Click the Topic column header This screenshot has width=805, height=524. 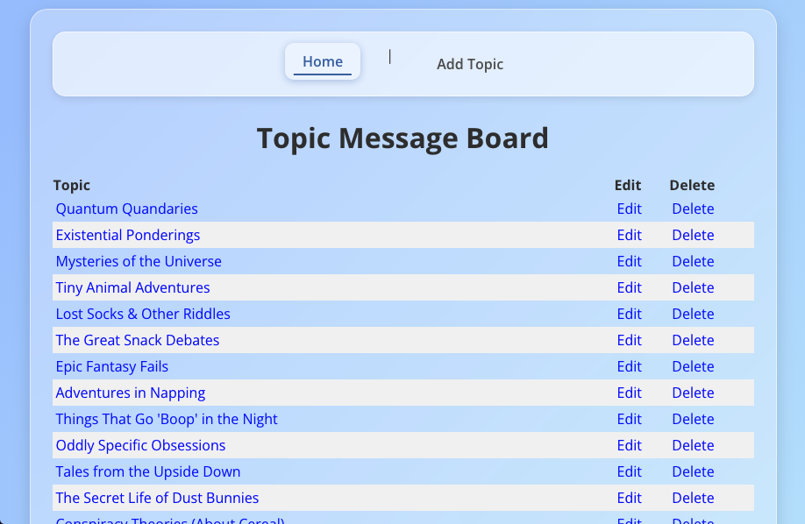click(72, 185)
